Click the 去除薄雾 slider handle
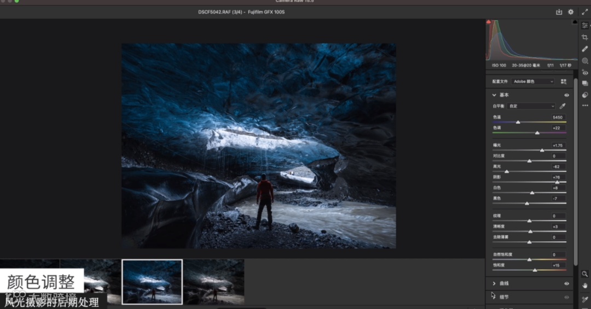The height and width of the screenshot is (309, 591). point(529,242)
